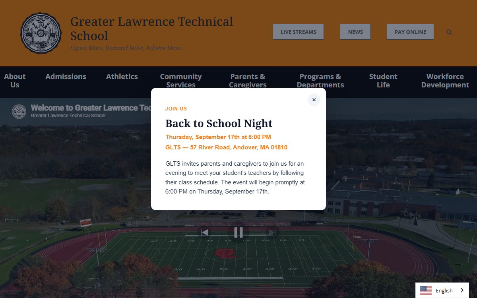Click the video channel name Greater Lawrence Technical School
This screenshot has width=477, height=298.
(x=68, y=116)
